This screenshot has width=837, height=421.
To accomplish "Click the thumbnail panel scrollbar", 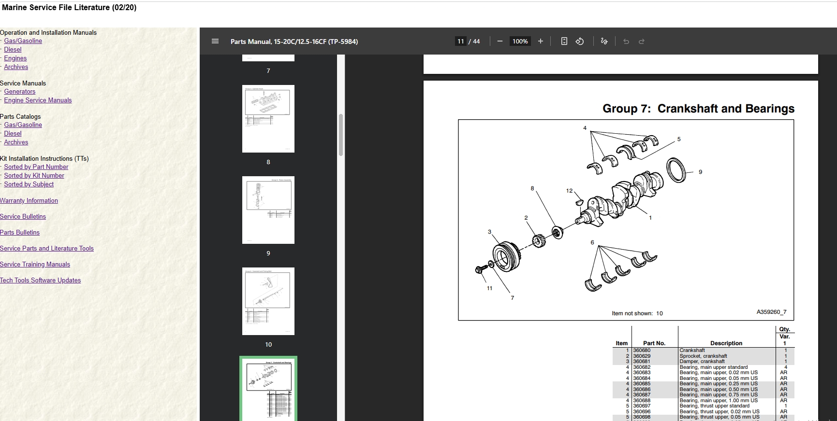I will click(x=341, y=135).
